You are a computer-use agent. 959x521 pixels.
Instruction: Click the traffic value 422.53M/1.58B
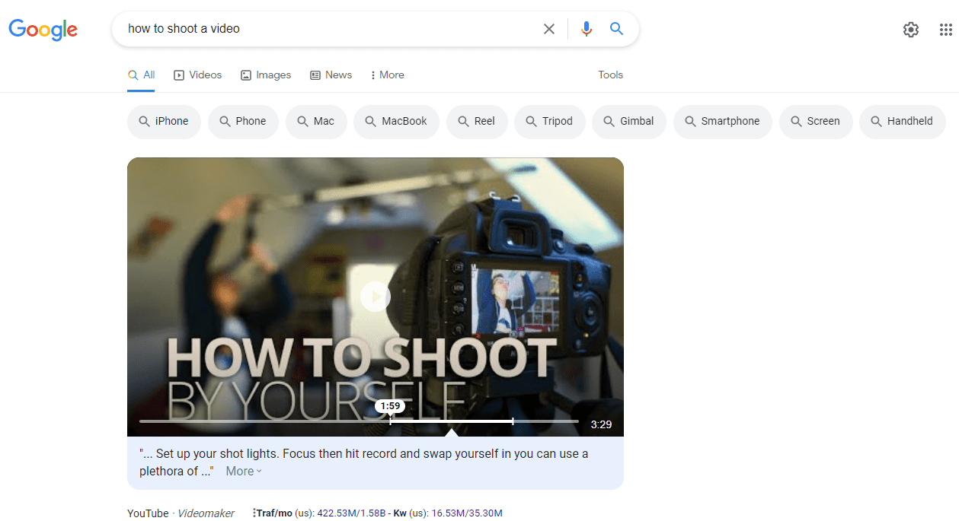pyautogui.click(x=351, y=513)
